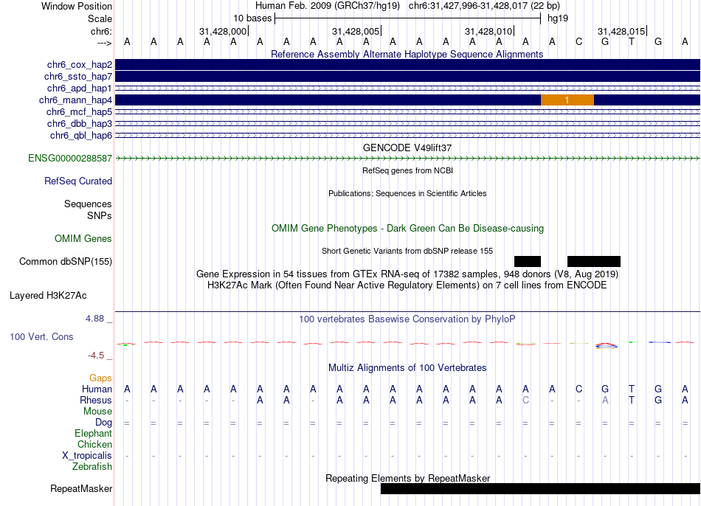Click the chr6_qbl_hap6 track label
The height and width of the screenshot is (506, 701).
click(81, 136)
